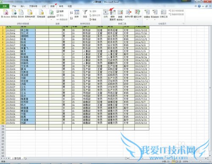Image resolution: width=212 pixels, height=164 pixels.
Task: Click the Sort A to Z ascending icon
Action: (72, 13)
